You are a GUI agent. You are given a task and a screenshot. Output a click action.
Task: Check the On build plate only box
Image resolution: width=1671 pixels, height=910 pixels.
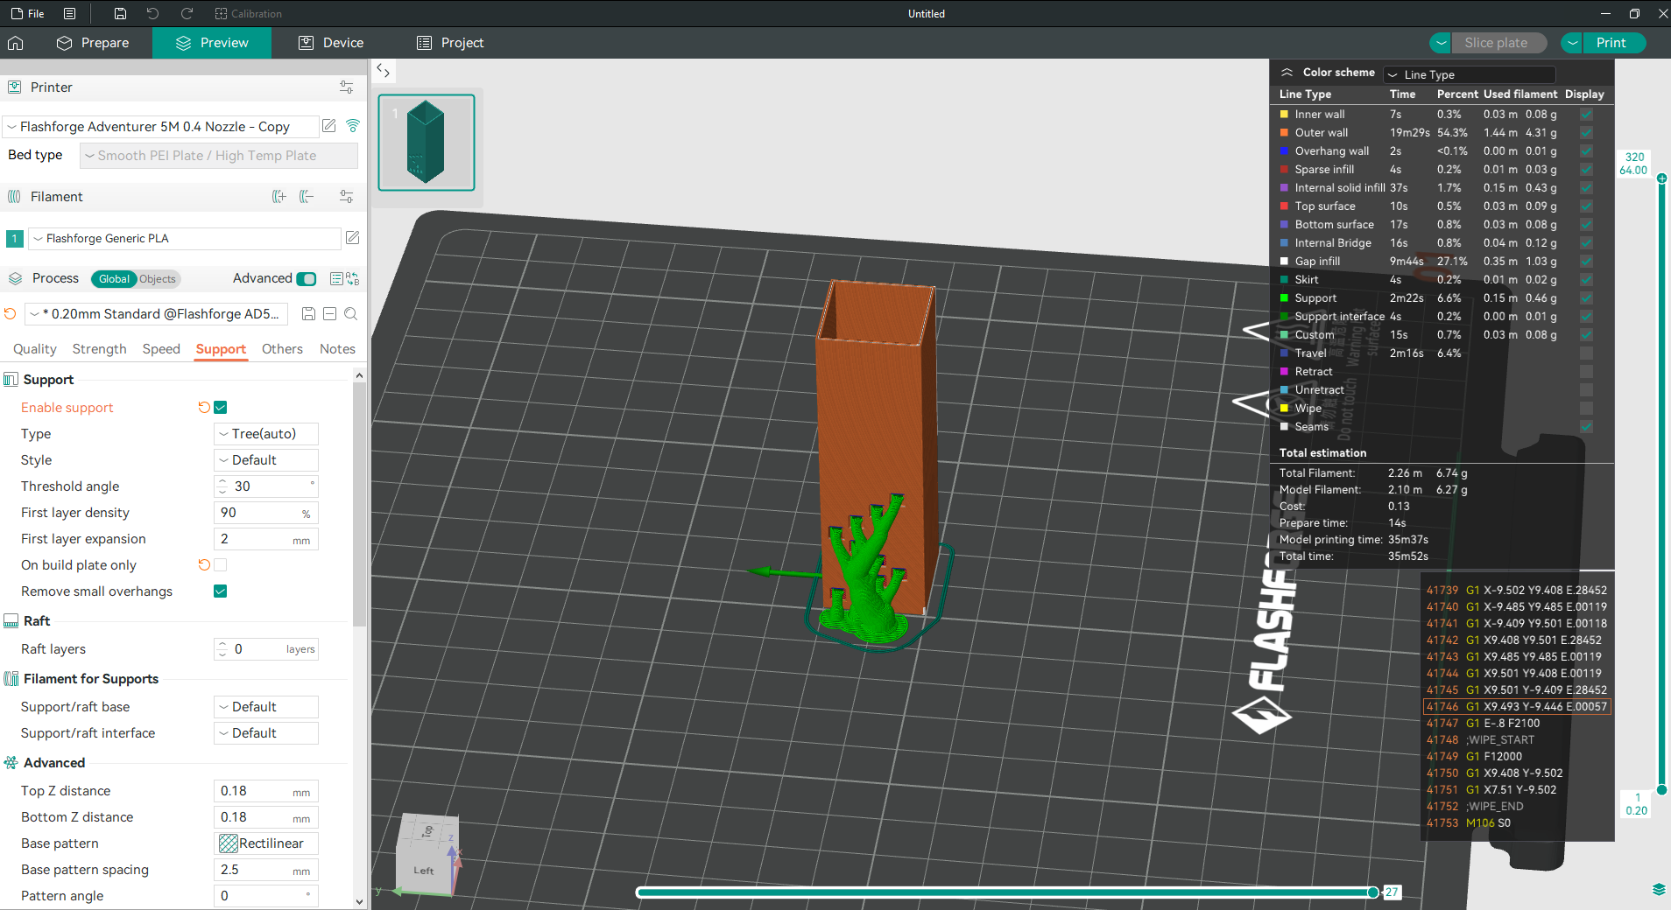tap(221, 565)
